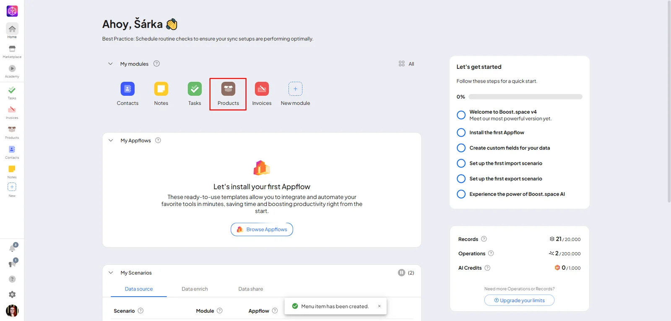This screenshot has width=671, height=321.
Task: Switch to the Data share tab
Action: pyautogui.click(x=251, y=289)
